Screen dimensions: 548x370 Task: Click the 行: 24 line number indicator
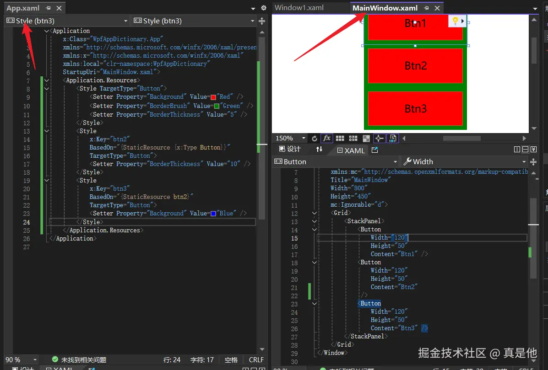pos(172,359)
